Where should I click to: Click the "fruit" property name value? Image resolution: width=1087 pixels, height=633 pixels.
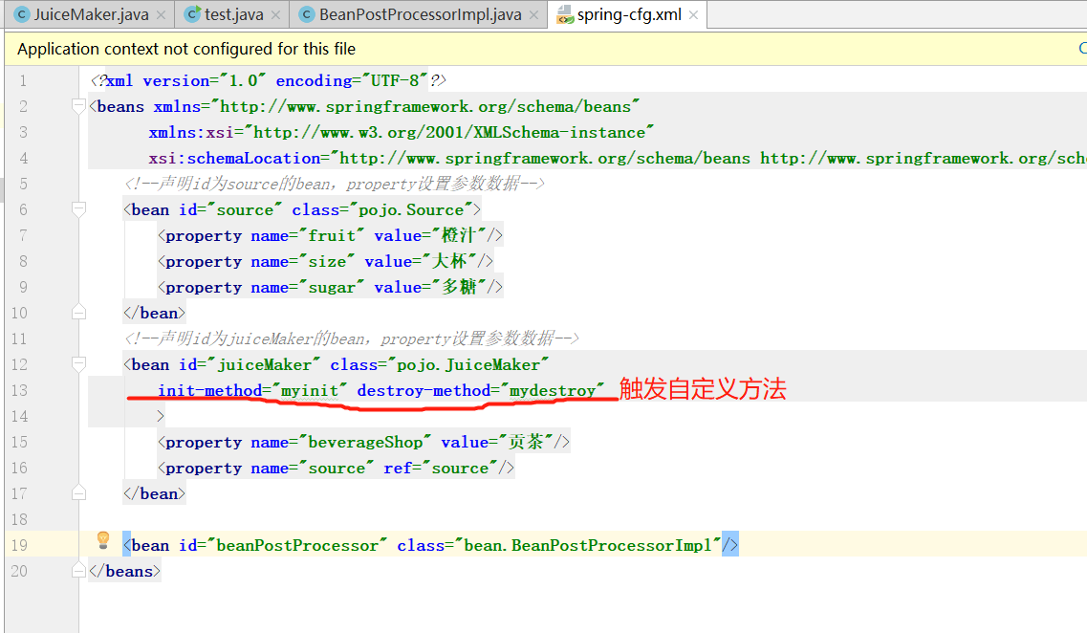332,236
